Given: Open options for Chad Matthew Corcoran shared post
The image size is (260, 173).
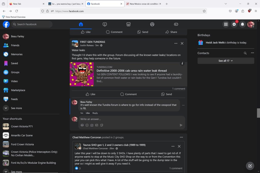Looking at the screenshot, I should [x=181, y=137].
